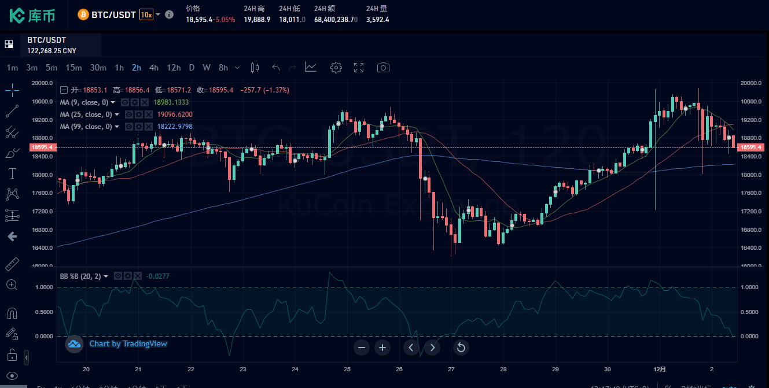Hide the BB %B indicator via eye icon
This screenshot has width=769, height=388.
117,276
